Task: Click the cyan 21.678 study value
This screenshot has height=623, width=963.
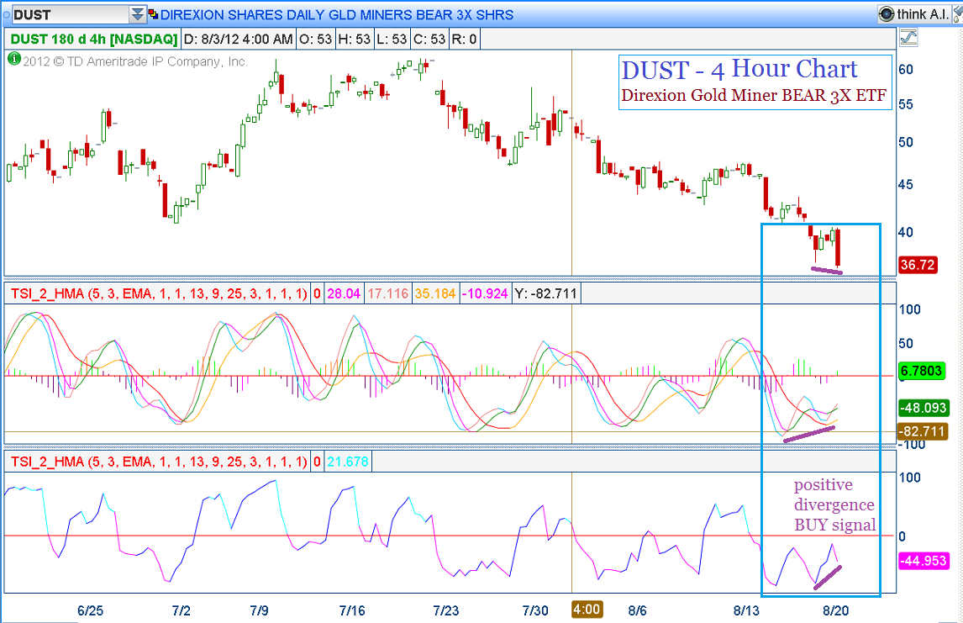Action: pos(348,462)
